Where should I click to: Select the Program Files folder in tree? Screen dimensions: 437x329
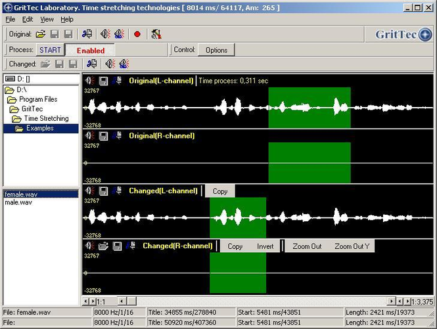click(x=32, y=99)
